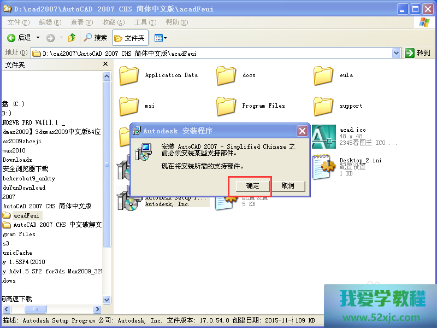This screenshot has height=328, width=437.
Task: Expand the Back button history dropdown arrow
Action: coord(38,38)
